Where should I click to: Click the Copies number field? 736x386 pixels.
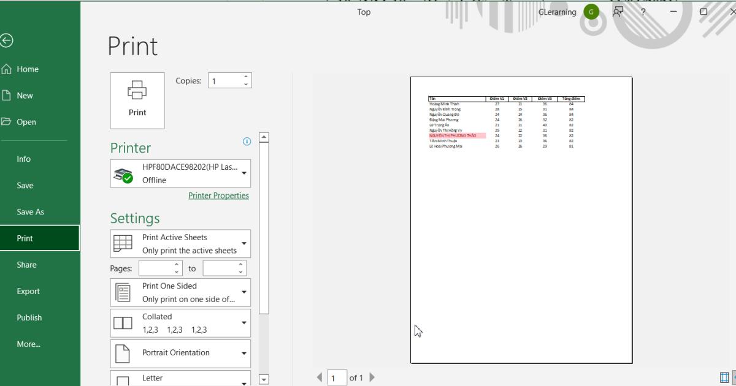coord(224,81)
